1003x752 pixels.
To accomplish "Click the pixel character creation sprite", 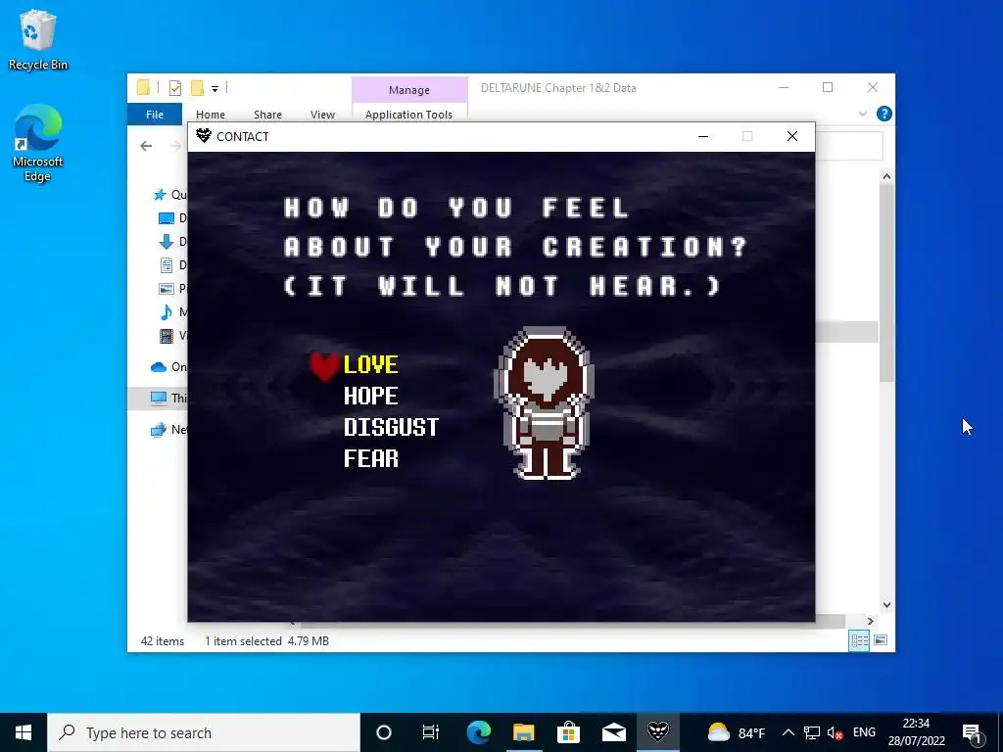I will (x=545, y=402).
